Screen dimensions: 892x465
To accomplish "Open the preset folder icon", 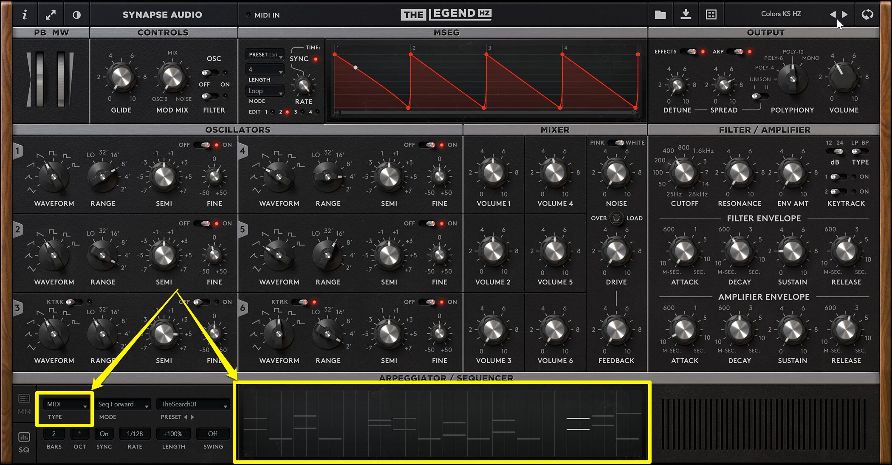I will 661,15.
